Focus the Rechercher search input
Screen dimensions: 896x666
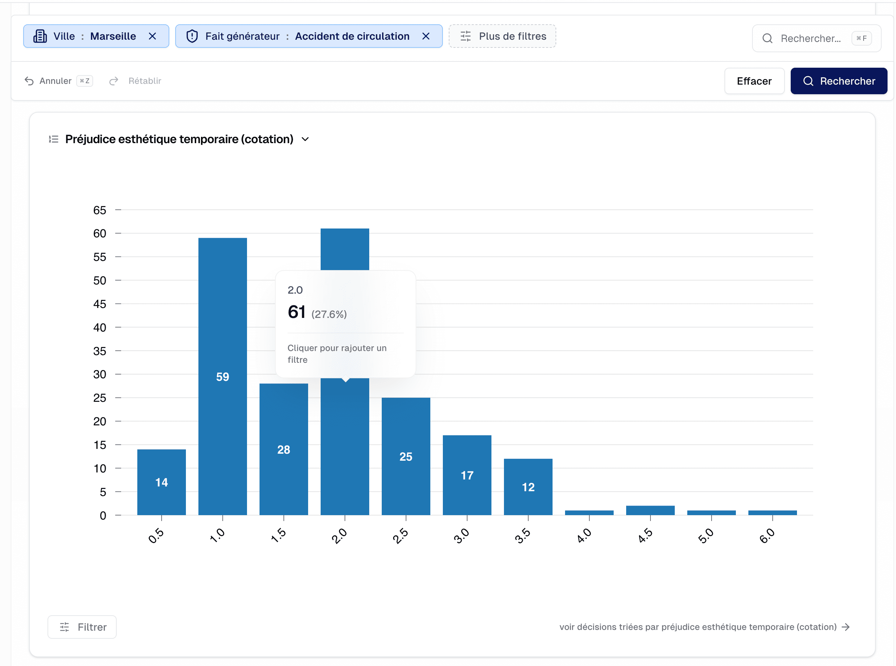(811, 38)
